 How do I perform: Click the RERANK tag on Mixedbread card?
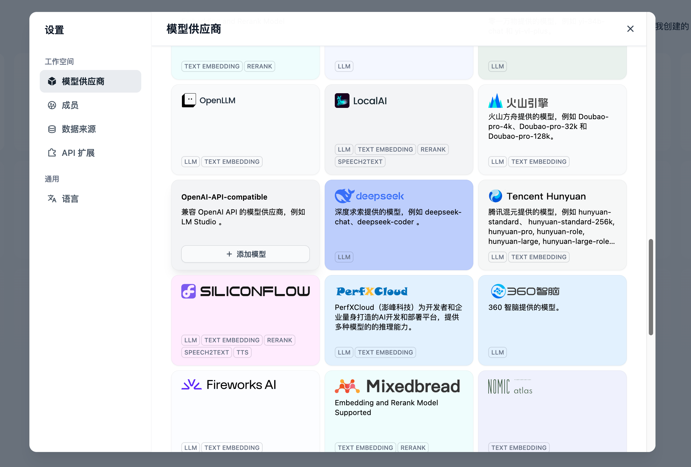coord(413,447)
